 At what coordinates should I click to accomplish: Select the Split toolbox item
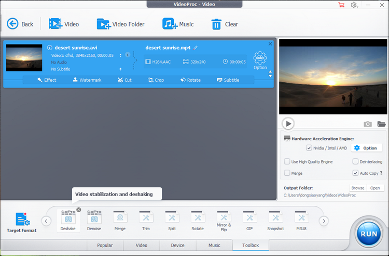pyautogui.click(x=172, y=221)
